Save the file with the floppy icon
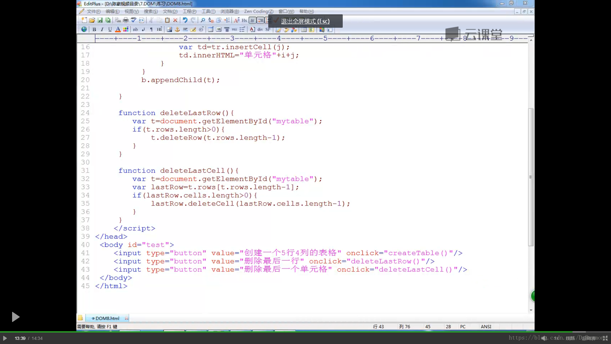611x344 pixels. tap(100, 20)
